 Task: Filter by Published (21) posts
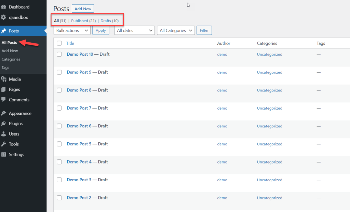(83, 21)
